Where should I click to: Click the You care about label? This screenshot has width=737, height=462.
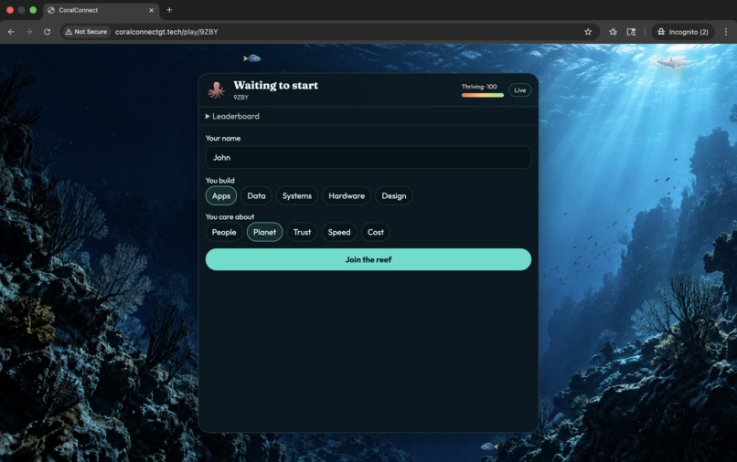(x=230, y=217)
